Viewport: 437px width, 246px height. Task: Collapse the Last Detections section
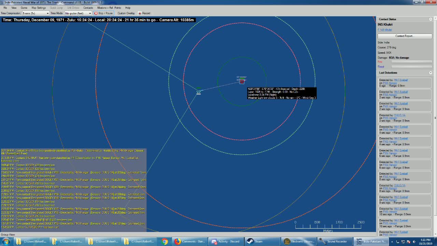(x=431, y=73)
